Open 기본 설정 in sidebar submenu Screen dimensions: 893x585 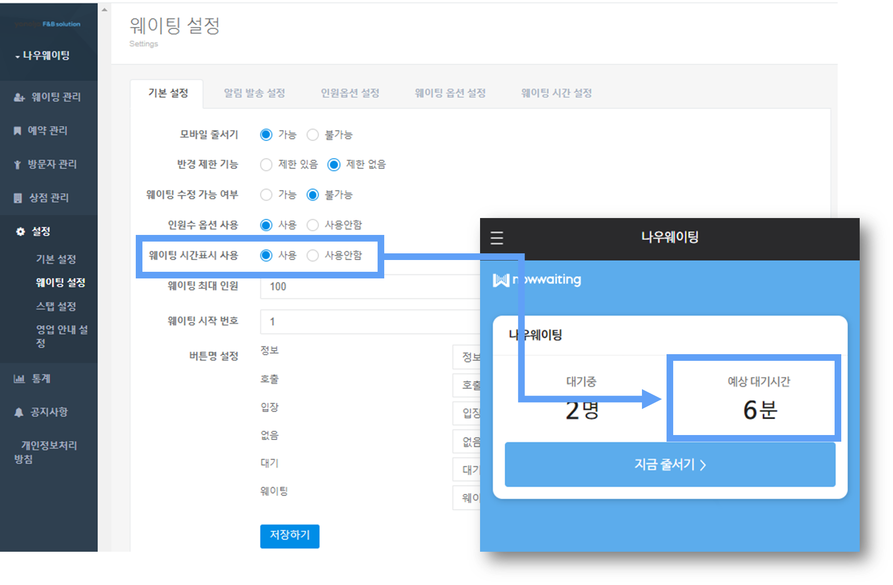pyautogui.click(x=56, y=259)
